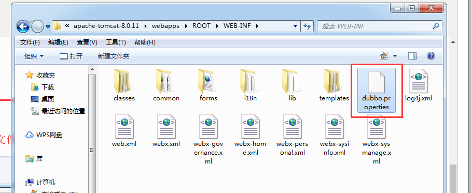The width and height of the screenshot is (472, 193).
Task: Click the webapps breadcrumb
Action: [x=165, y=26]
